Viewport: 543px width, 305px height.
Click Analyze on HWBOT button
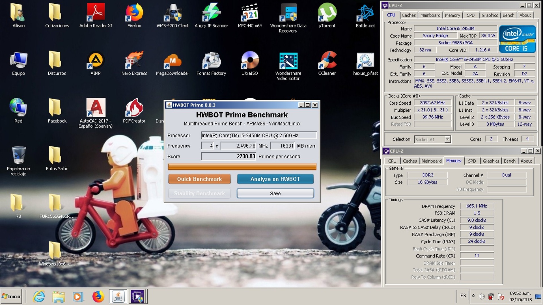pyautogui.click(x=275, y=179)
